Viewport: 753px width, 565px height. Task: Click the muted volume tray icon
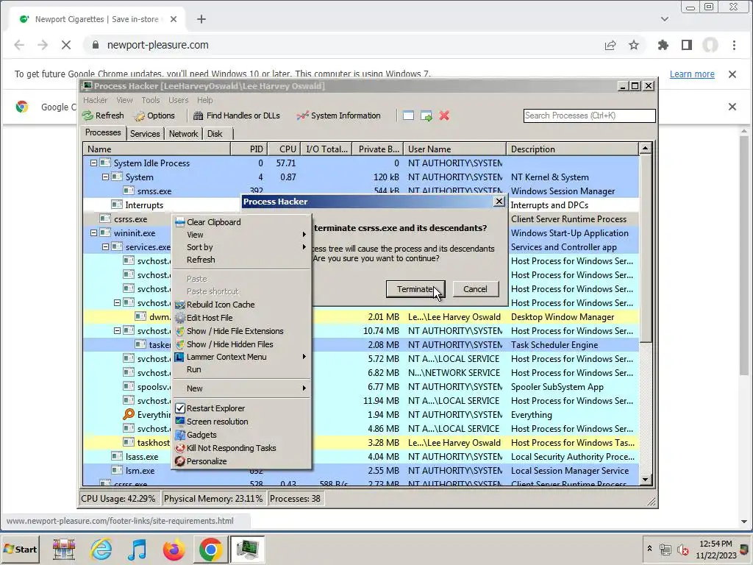682,549
